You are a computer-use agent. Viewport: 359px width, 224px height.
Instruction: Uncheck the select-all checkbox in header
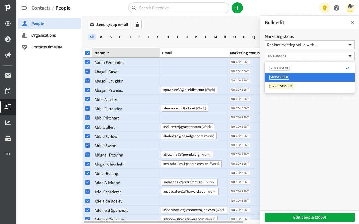88,53
